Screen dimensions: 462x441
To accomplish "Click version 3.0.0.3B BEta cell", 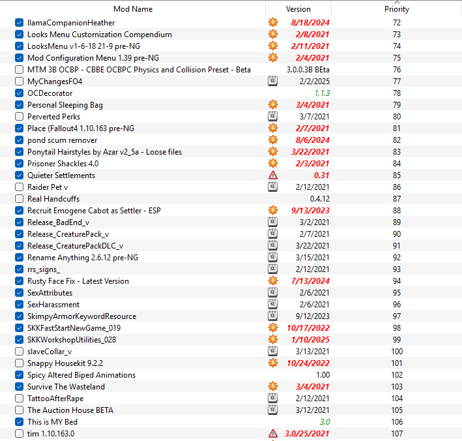I will pyautogui.click(x=308, y=70).
